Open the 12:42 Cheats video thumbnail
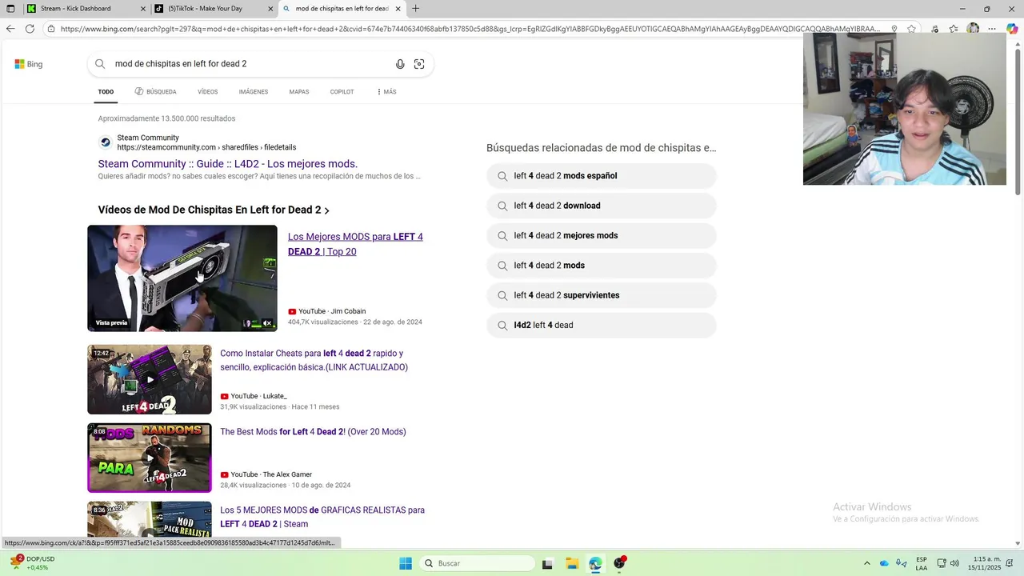Image resolution: width=1024 pixels, height=576 pixels. (150, 379)
